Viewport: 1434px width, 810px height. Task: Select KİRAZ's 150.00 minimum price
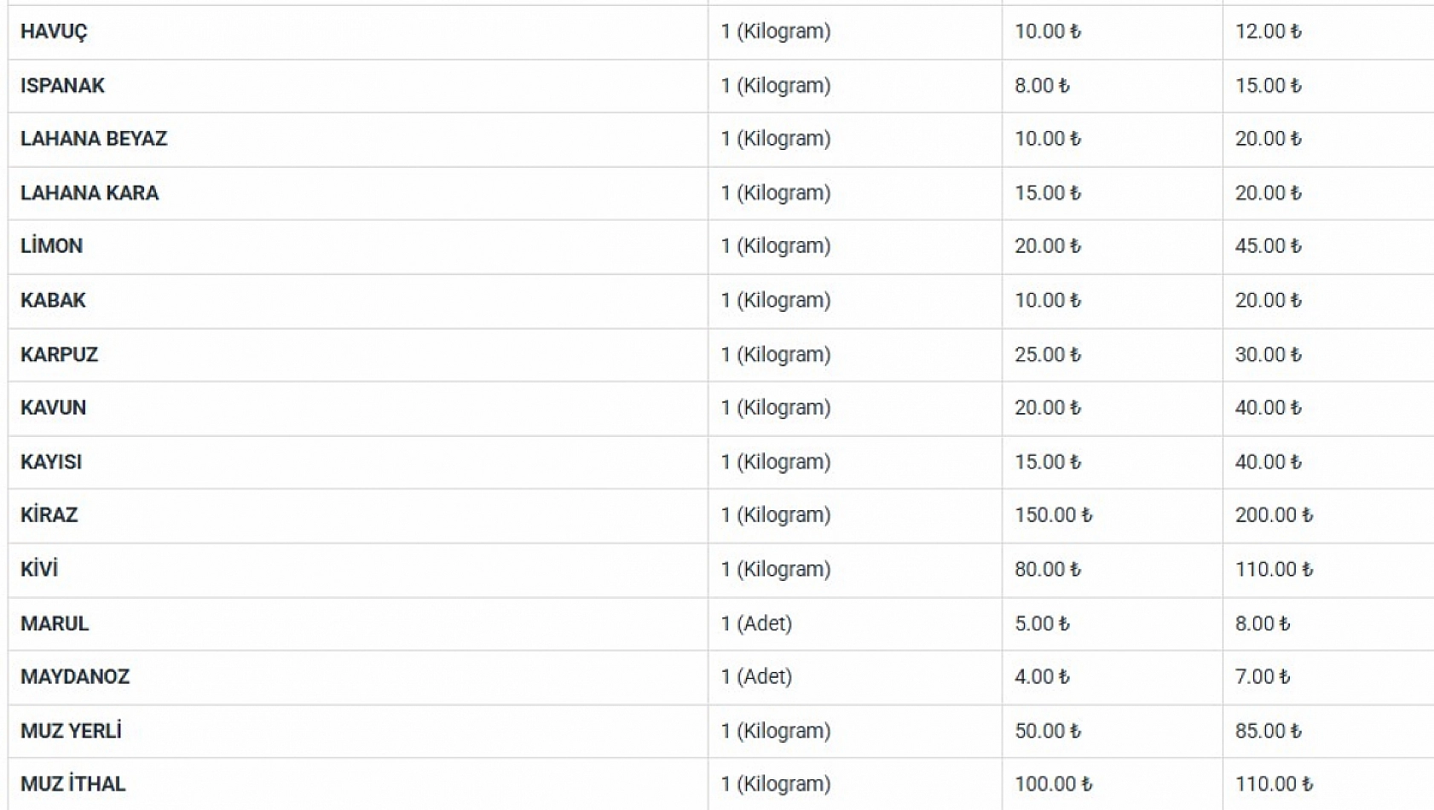[x=1053, y=515]
